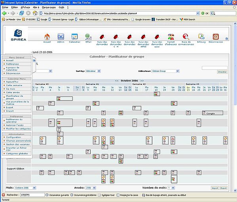Open Carnet d'adresses icon
This screenshot has width=237, height=202.
pos(171,37)
